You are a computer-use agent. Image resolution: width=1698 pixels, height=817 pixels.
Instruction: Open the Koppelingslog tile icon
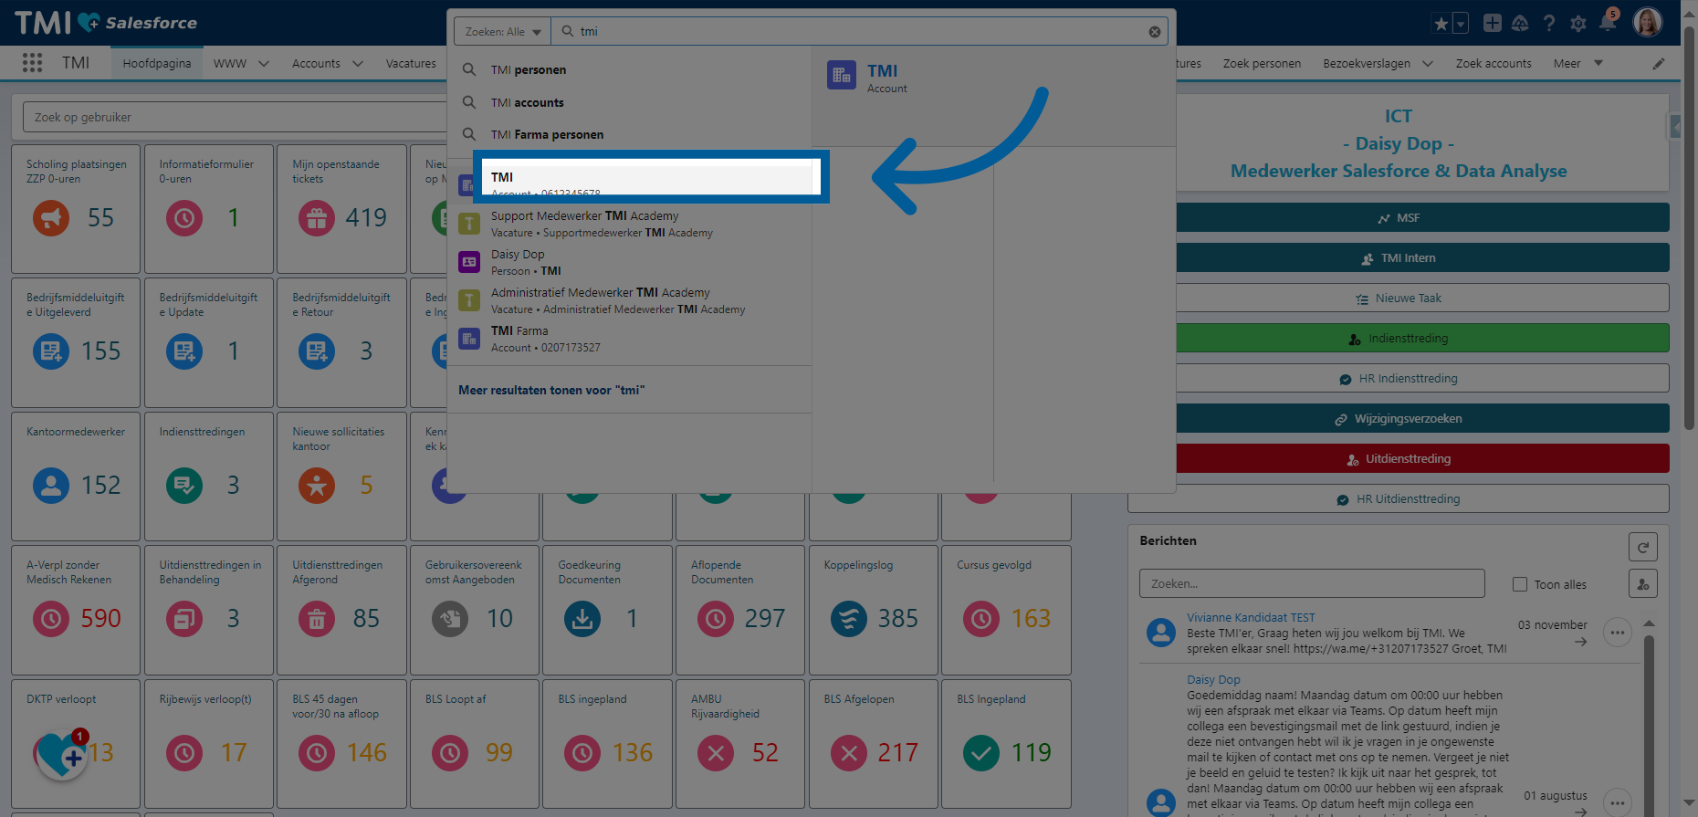pos(849,619)
